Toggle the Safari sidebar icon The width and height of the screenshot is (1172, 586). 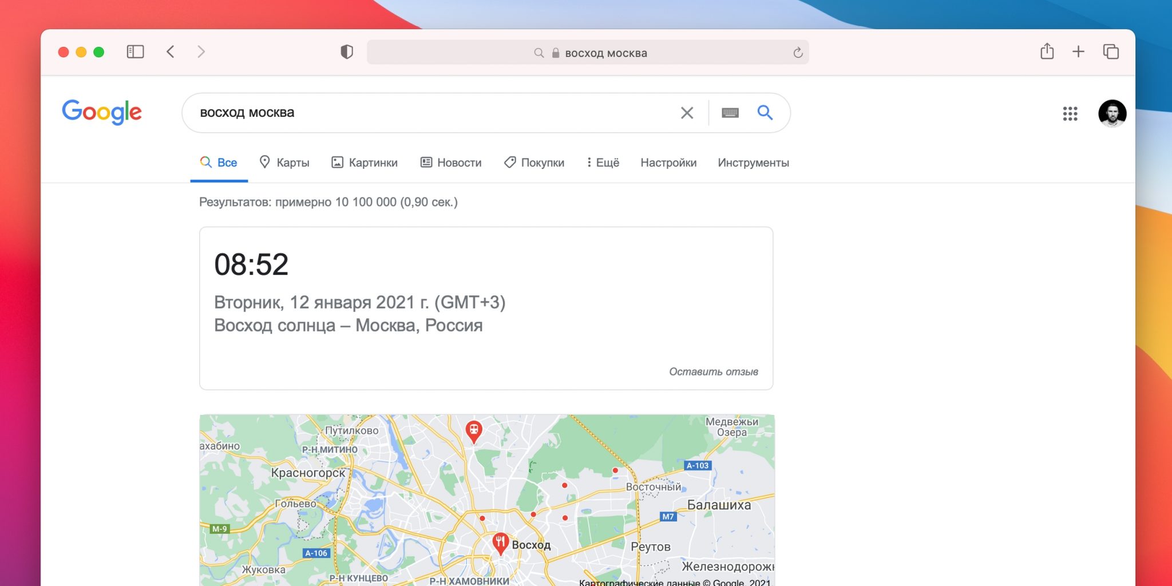135,52
